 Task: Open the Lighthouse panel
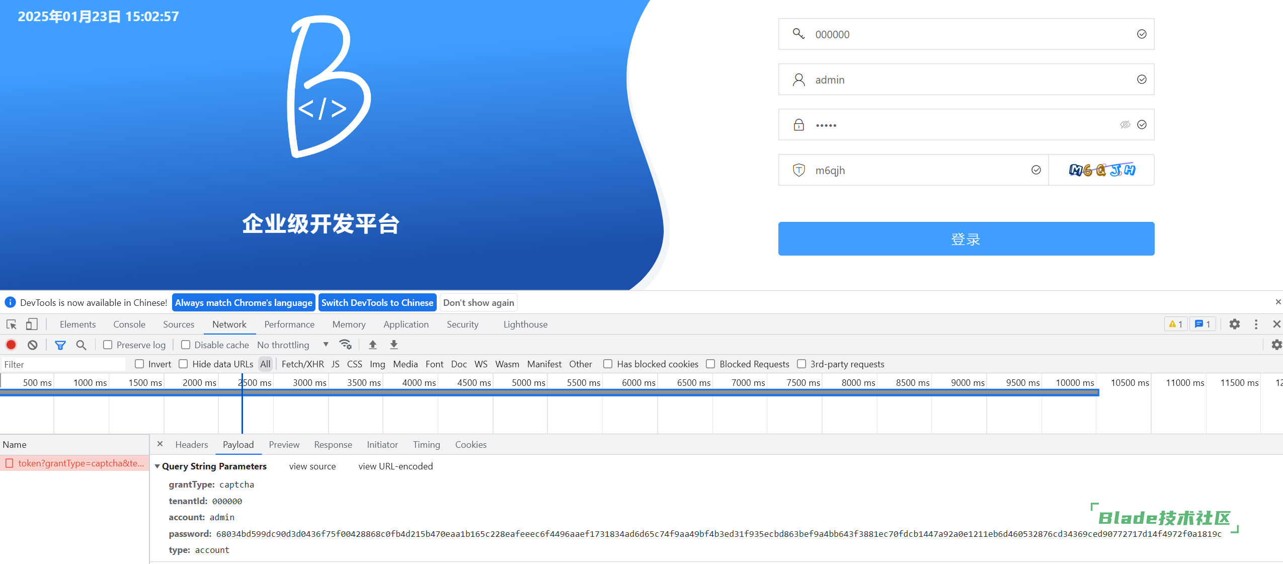pos(525,325)
